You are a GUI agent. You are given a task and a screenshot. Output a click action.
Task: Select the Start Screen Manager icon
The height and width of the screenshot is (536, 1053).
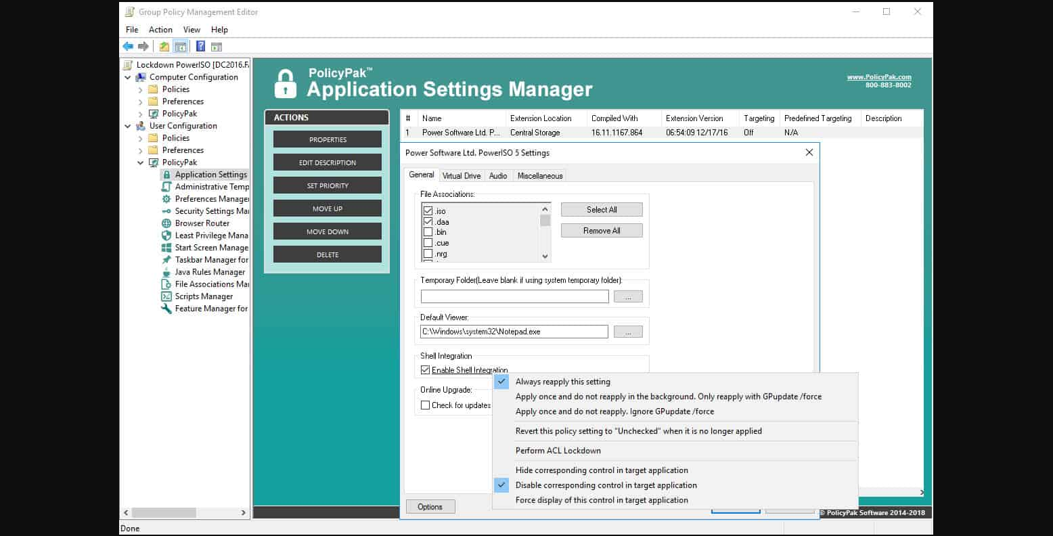pos(166,248)
